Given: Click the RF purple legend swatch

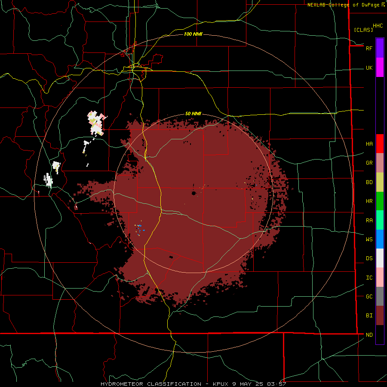Looking at the screenshot, I should tap(380, 48).
